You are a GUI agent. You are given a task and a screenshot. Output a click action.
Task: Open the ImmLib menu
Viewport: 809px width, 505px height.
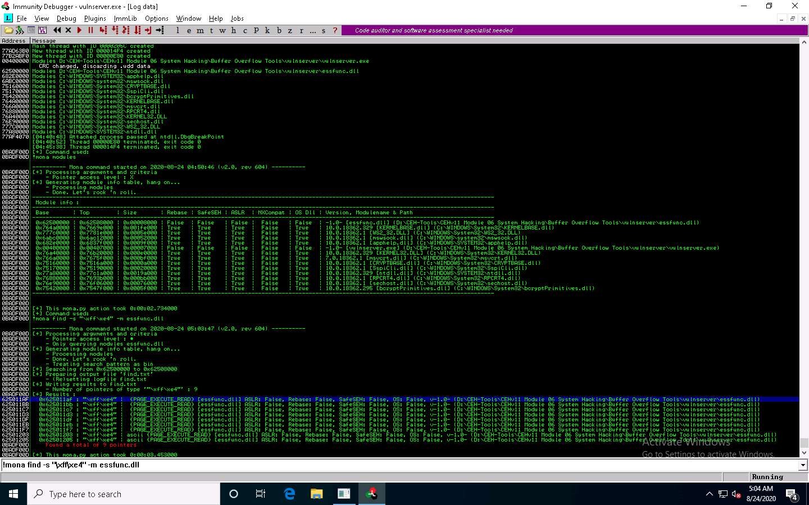(x=125, y=19)
